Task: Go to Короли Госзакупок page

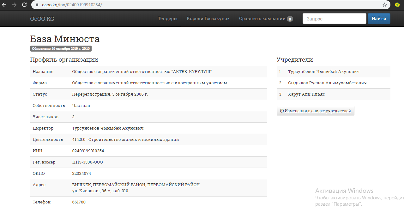Action: pyautogui.click(x=208, y=19)
